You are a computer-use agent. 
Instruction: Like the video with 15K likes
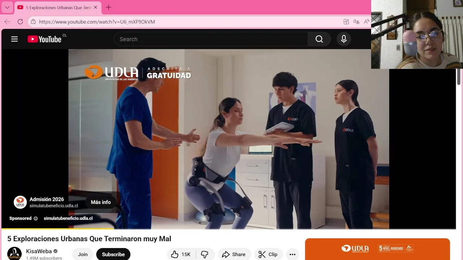(181, 254)
